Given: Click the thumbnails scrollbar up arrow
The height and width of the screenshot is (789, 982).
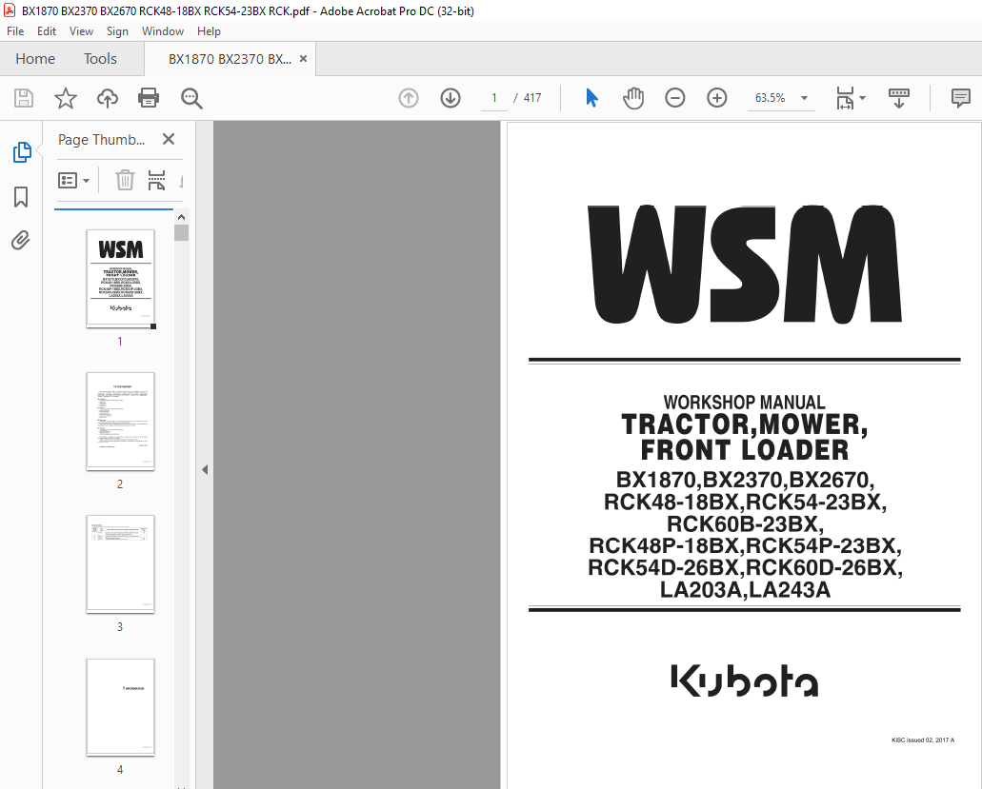Looking at the screenshot, I should point(182,217).
